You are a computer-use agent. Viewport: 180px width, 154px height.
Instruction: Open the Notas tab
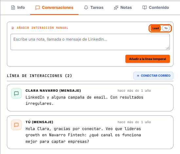[123, 8]
